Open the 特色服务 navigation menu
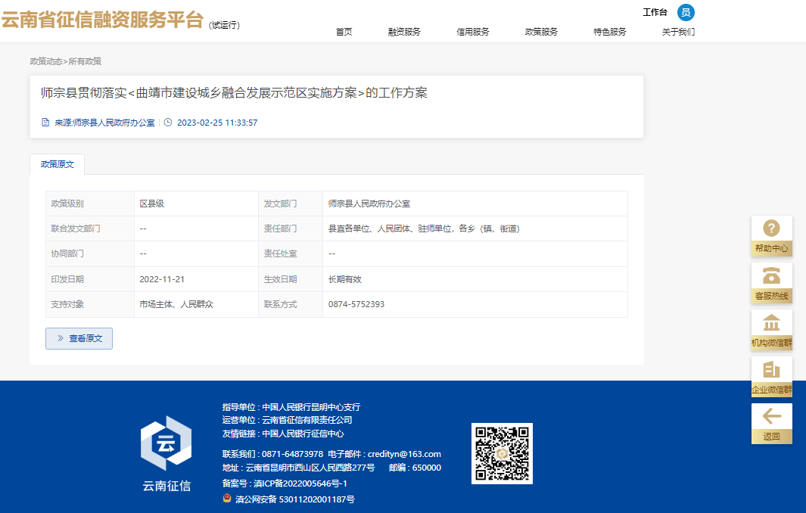This screenshot has width=806, height=513. pyautogui.click(x=610, y=32)
